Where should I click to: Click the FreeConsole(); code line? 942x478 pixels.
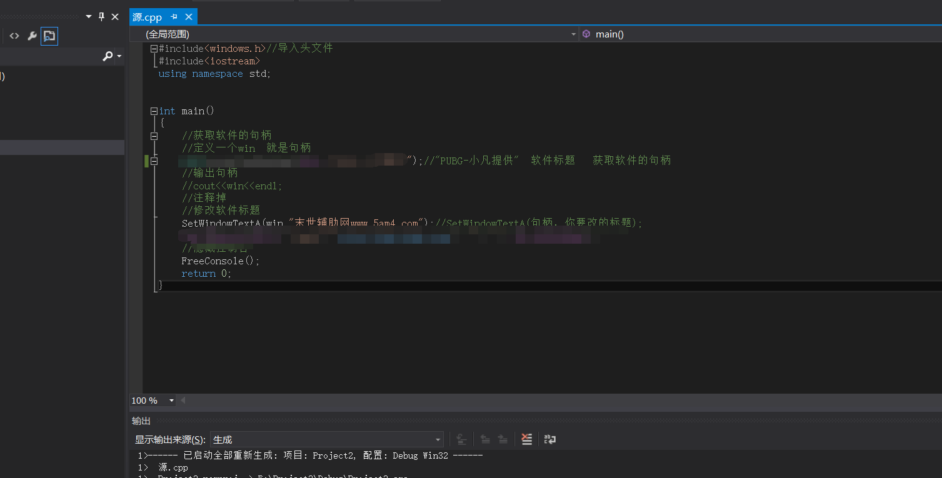(221, 261)
